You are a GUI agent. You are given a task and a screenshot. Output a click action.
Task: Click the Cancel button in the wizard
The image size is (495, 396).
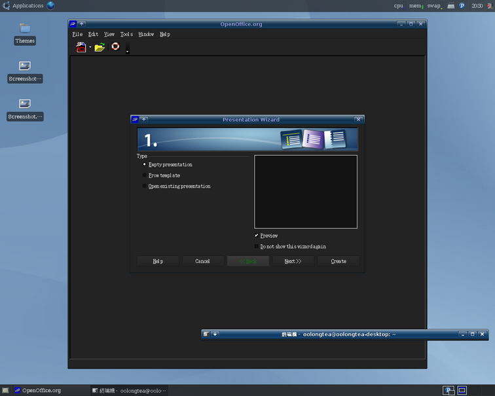click(x=203, y=261)
